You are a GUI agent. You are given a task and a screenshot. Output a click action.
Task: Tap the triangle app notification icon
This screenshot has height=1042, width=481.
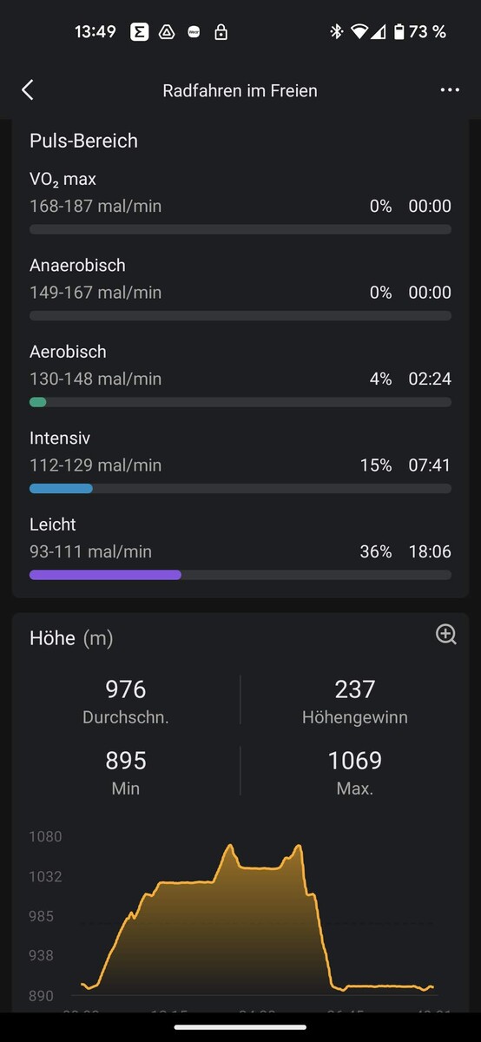(166, 32)
